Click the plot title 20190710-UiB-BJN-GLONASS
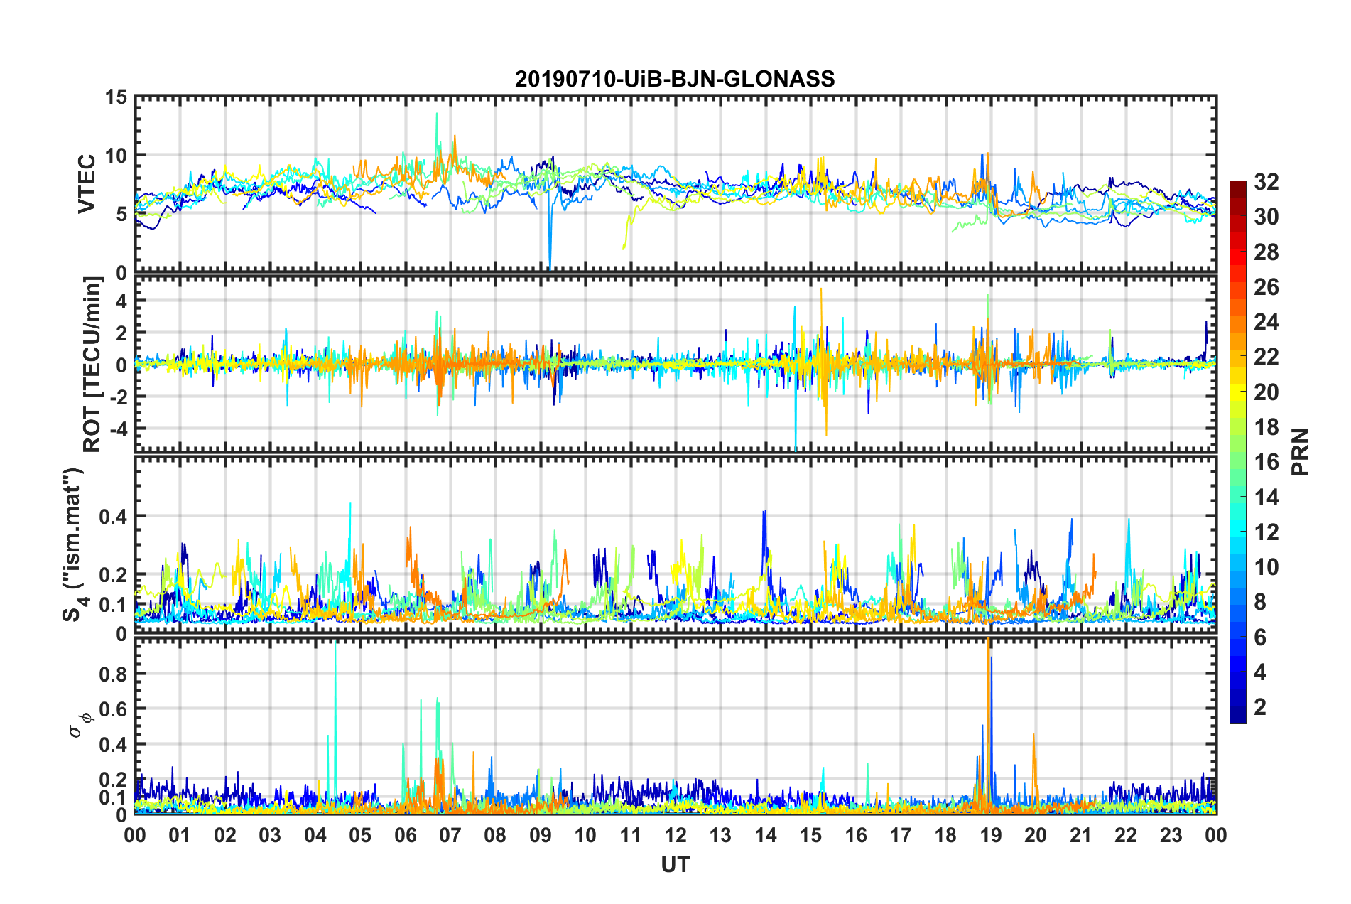 click(675, 79)
